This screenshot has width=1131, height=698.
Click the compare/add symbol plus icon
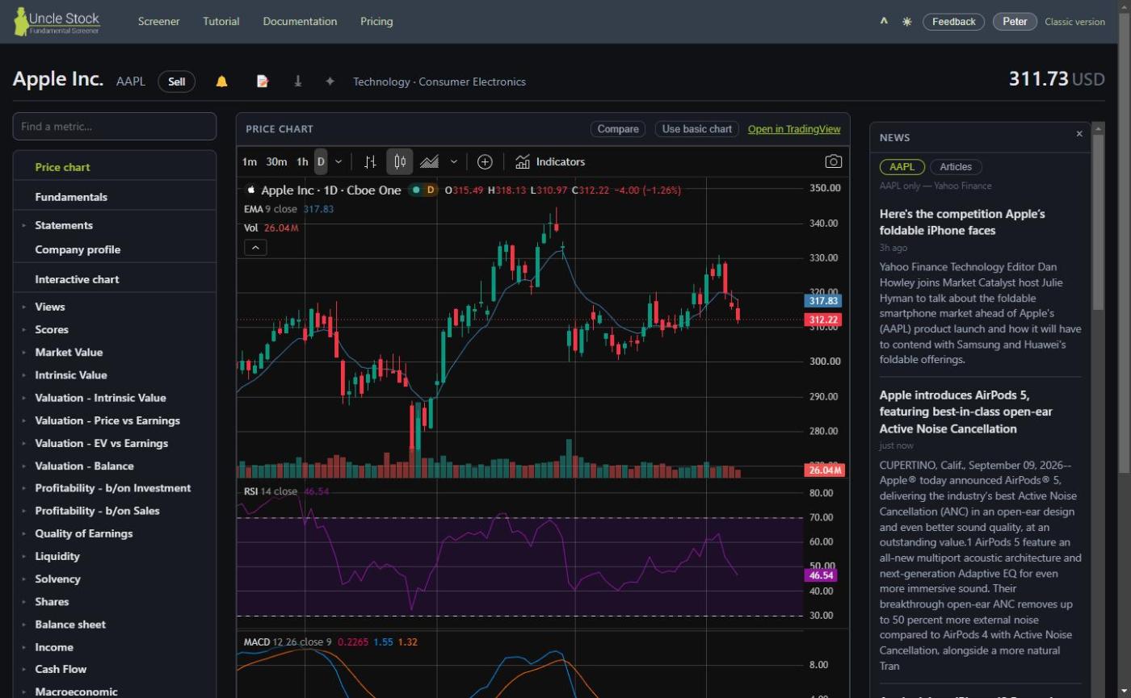click(485, 161)
